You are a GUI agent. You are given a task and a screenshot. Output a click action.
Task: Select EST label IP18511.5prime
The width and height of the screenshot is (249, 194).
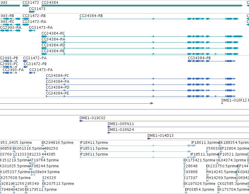(94, 149)
